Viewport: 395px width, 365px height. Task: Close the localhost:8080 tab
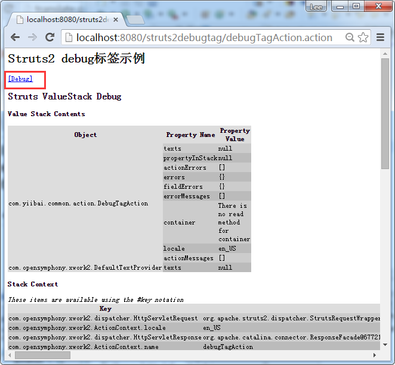click(x=116, y=19)
